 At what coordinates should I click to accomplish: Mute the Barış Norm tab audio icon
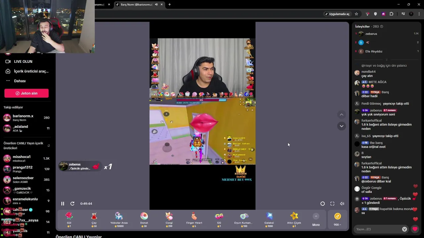156,5
